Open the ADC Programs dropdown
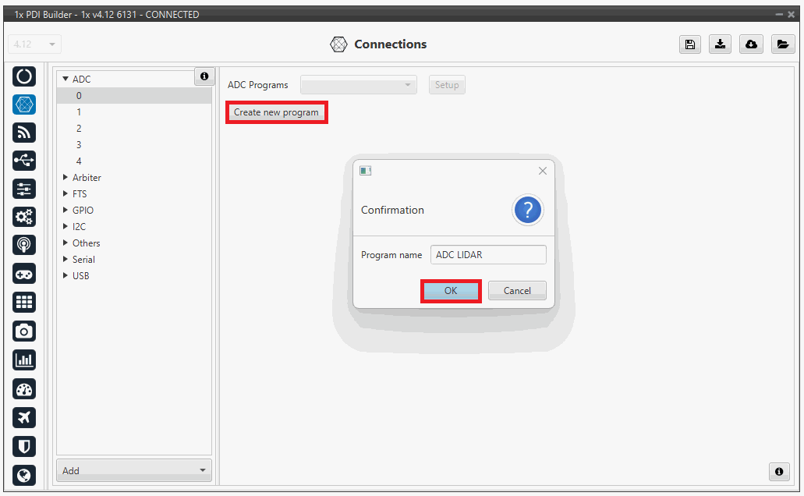This screenshot has width=804, height=496. pyautogui.click(x=359, y=85)
